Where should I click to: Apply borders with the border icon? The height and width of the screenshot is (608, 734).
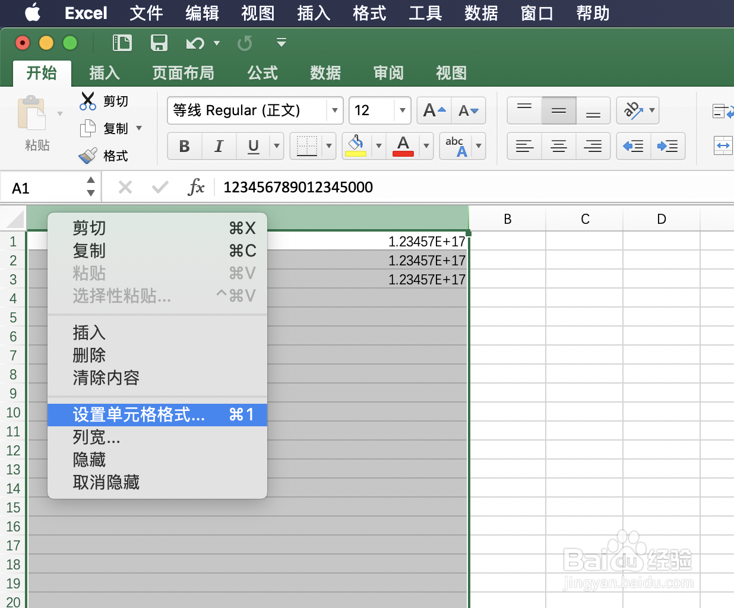coord(306,146)
